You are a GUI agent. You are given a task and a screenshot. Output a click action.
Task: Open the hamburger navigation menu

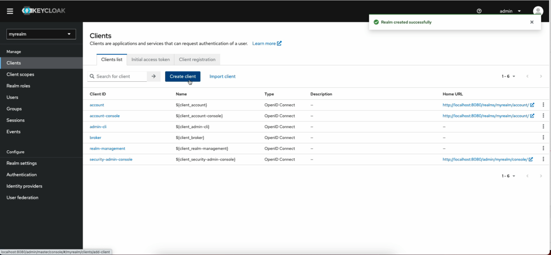pyautogui.click(x=10, y=11)
